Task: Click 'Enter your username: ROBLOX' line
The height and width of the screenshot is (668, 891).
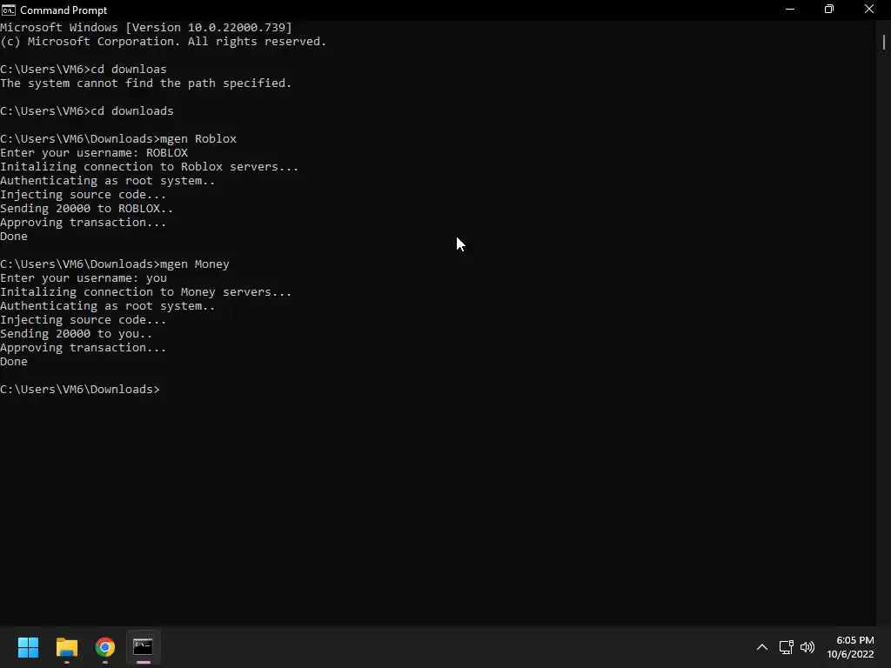Action: (94, 153)
